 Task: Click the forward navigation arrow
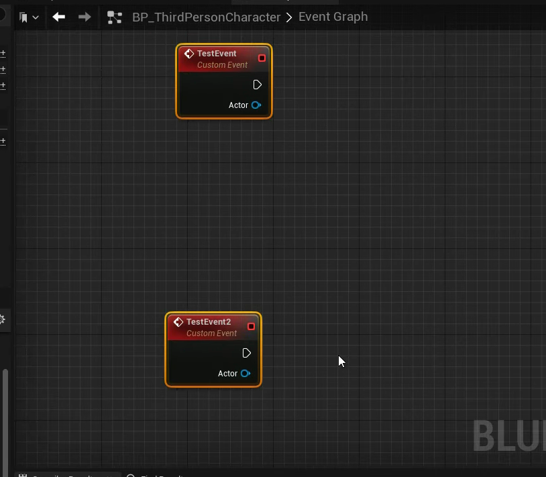pos(85,17)
